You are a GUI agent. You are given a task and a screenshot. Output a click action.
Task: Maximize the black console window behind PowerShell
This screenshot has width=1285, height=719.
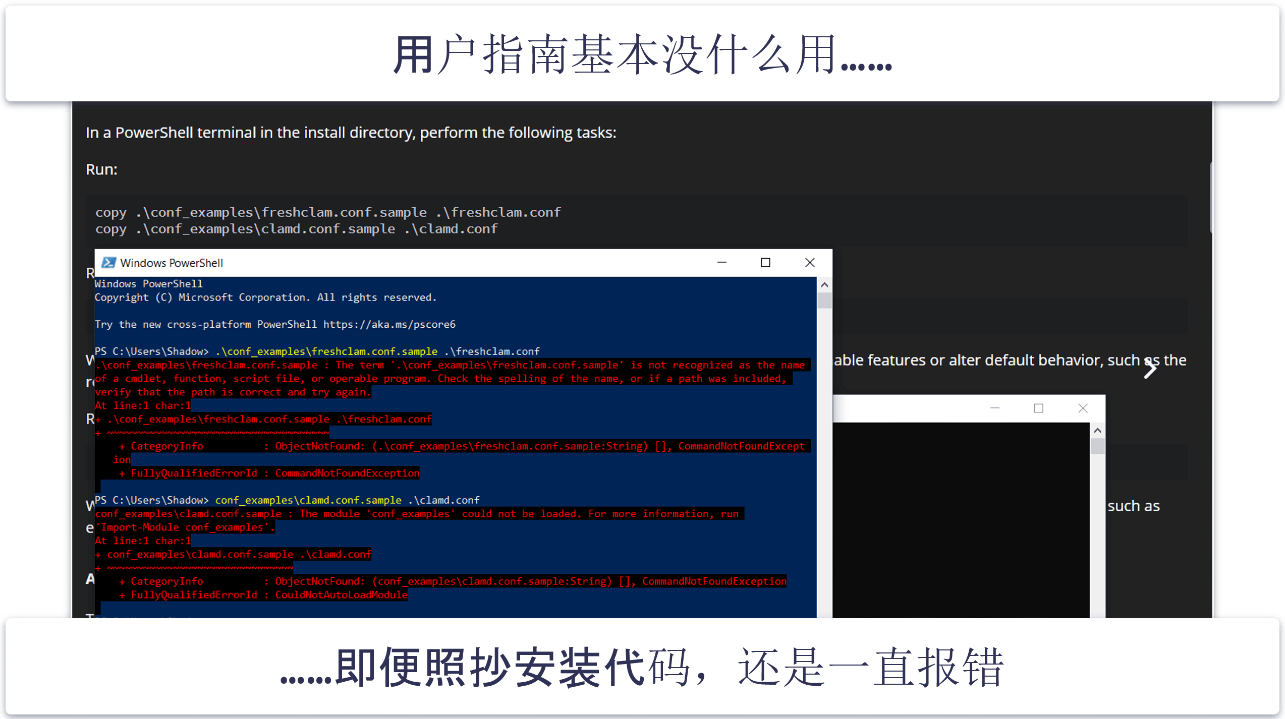(1038, 408)
